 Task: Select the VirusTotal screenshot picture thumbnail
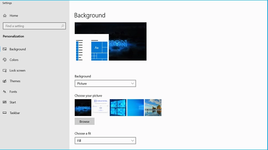point(100,108)
